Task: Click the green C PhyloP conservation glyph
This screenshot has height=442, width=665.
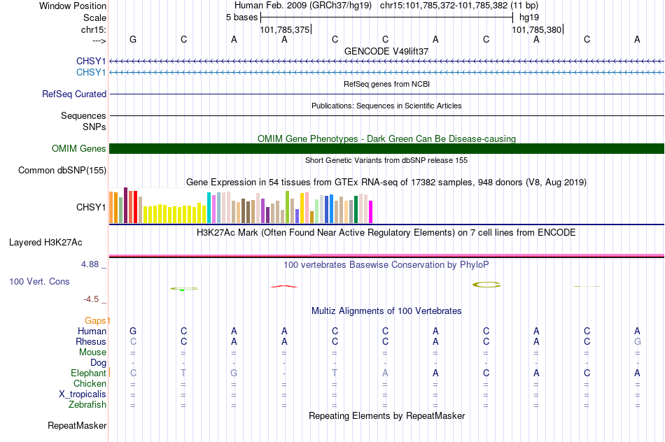Action: point(183,289)
